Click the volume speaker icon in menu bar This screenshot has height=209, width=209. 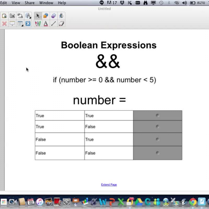click(x=184, y=3)
